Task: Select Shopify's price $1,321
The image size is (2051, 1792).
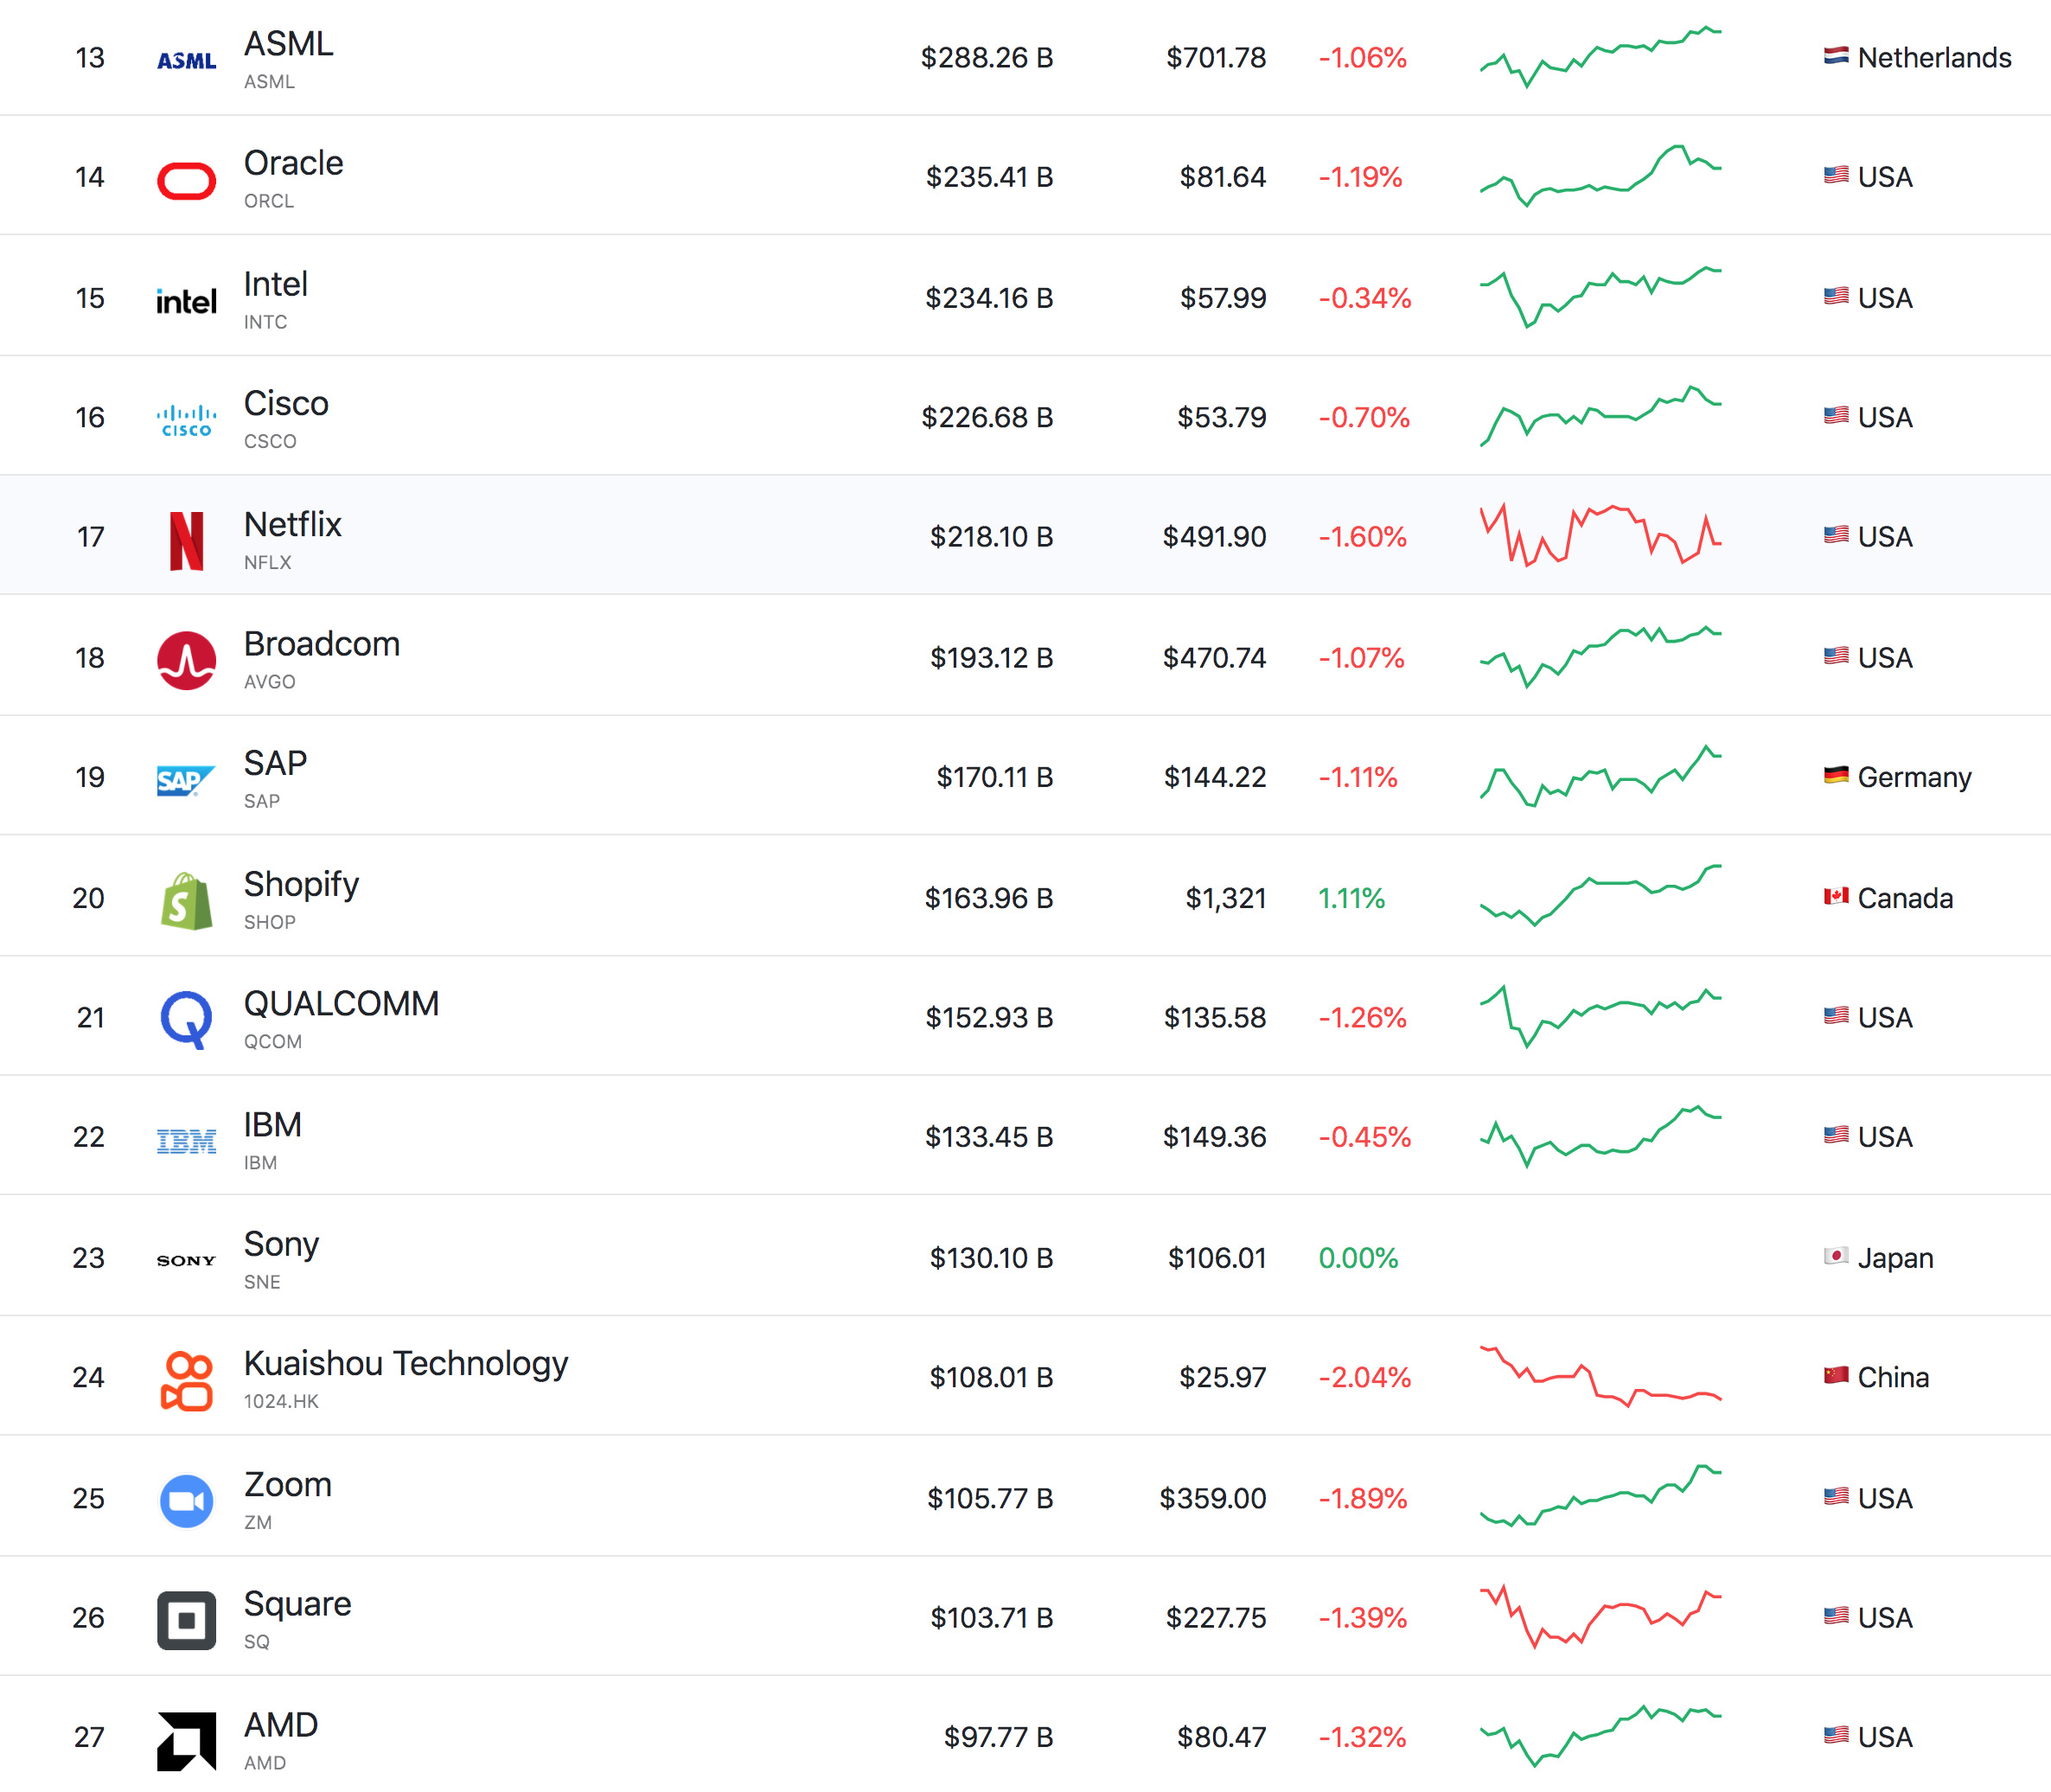Action: [x=1225, y=898]
